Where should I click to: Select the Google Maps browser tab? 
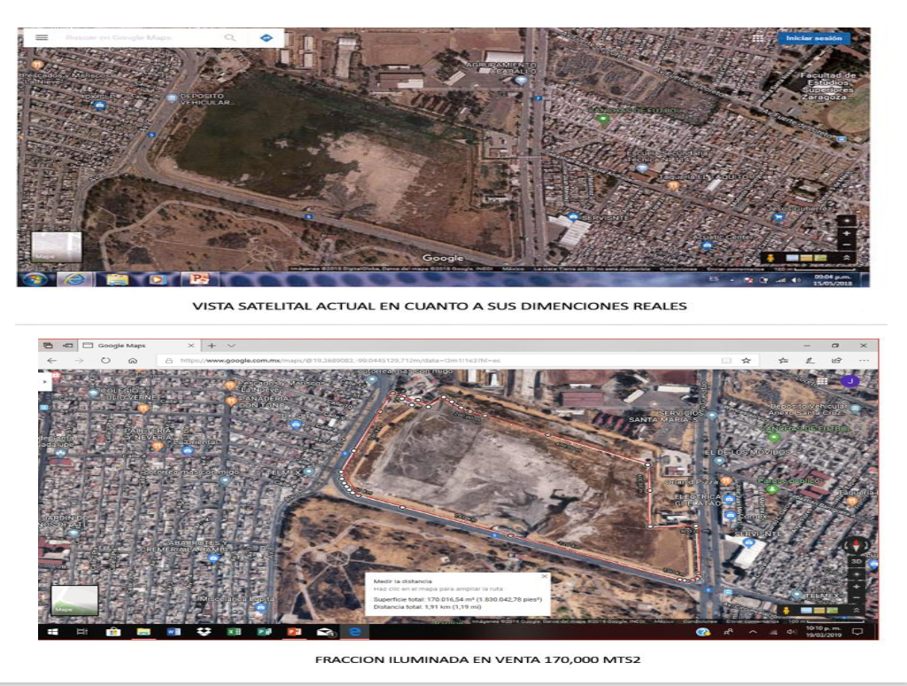(140, 346)
